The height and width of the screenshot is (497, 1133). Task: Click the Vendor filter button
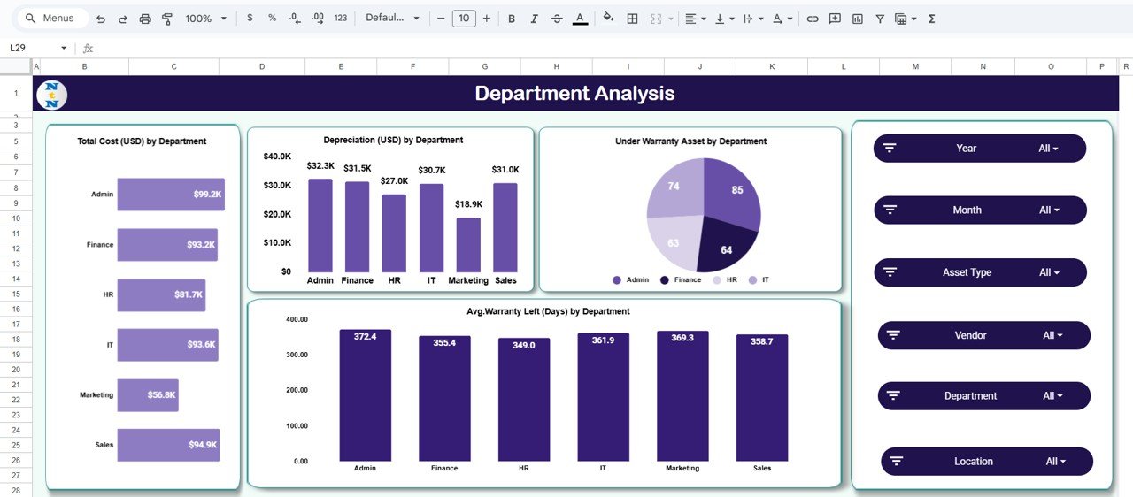pos(983,335)
